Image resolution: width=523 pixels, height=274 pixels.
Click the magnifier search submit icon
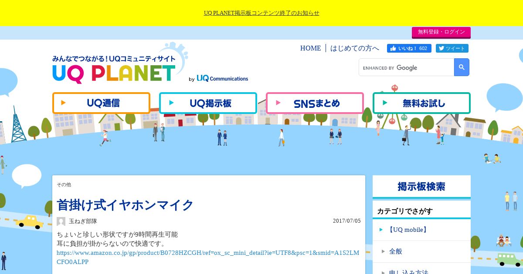click(462, 67)
